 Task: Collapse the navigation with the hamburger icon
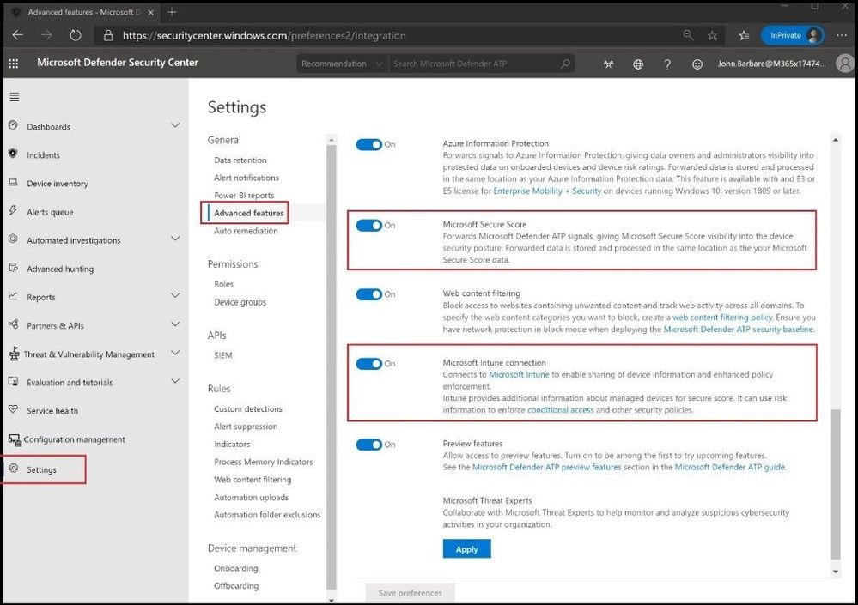coord(15,97)
